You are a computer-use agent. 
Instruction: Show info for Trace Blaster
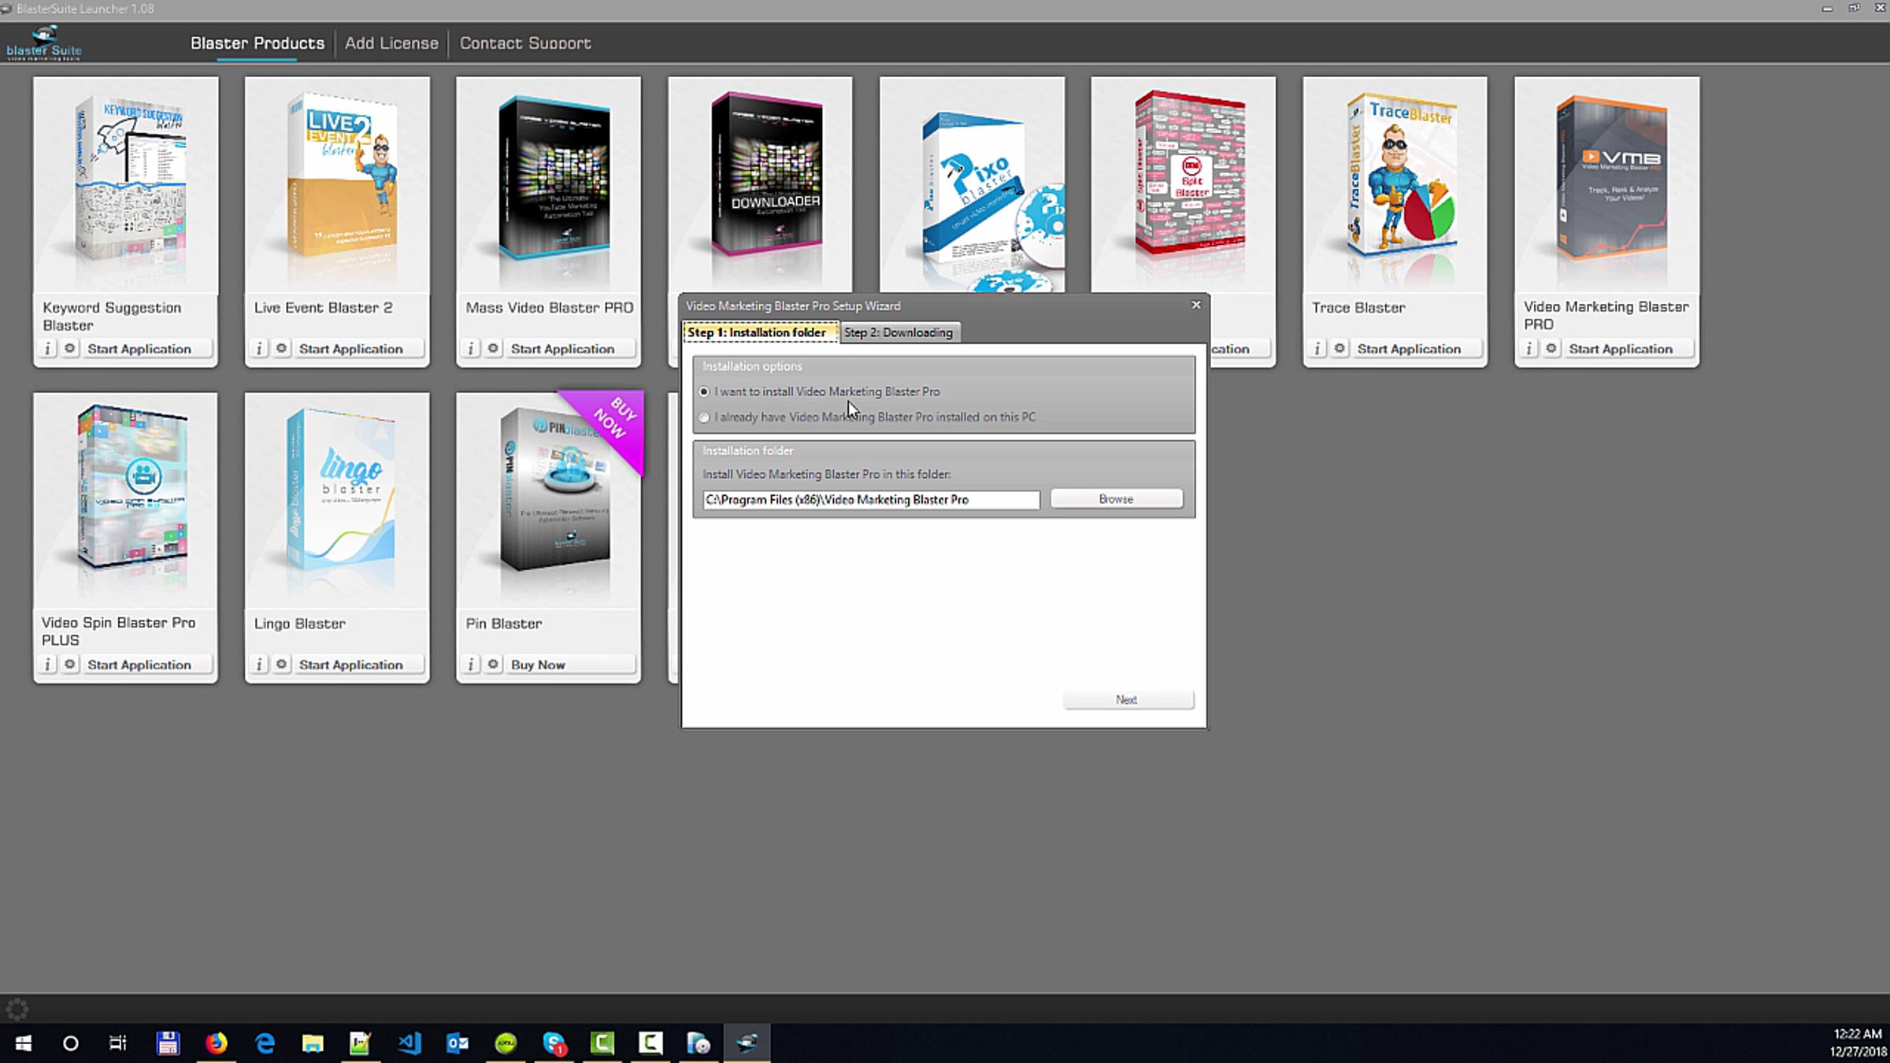click(1317, 349)
